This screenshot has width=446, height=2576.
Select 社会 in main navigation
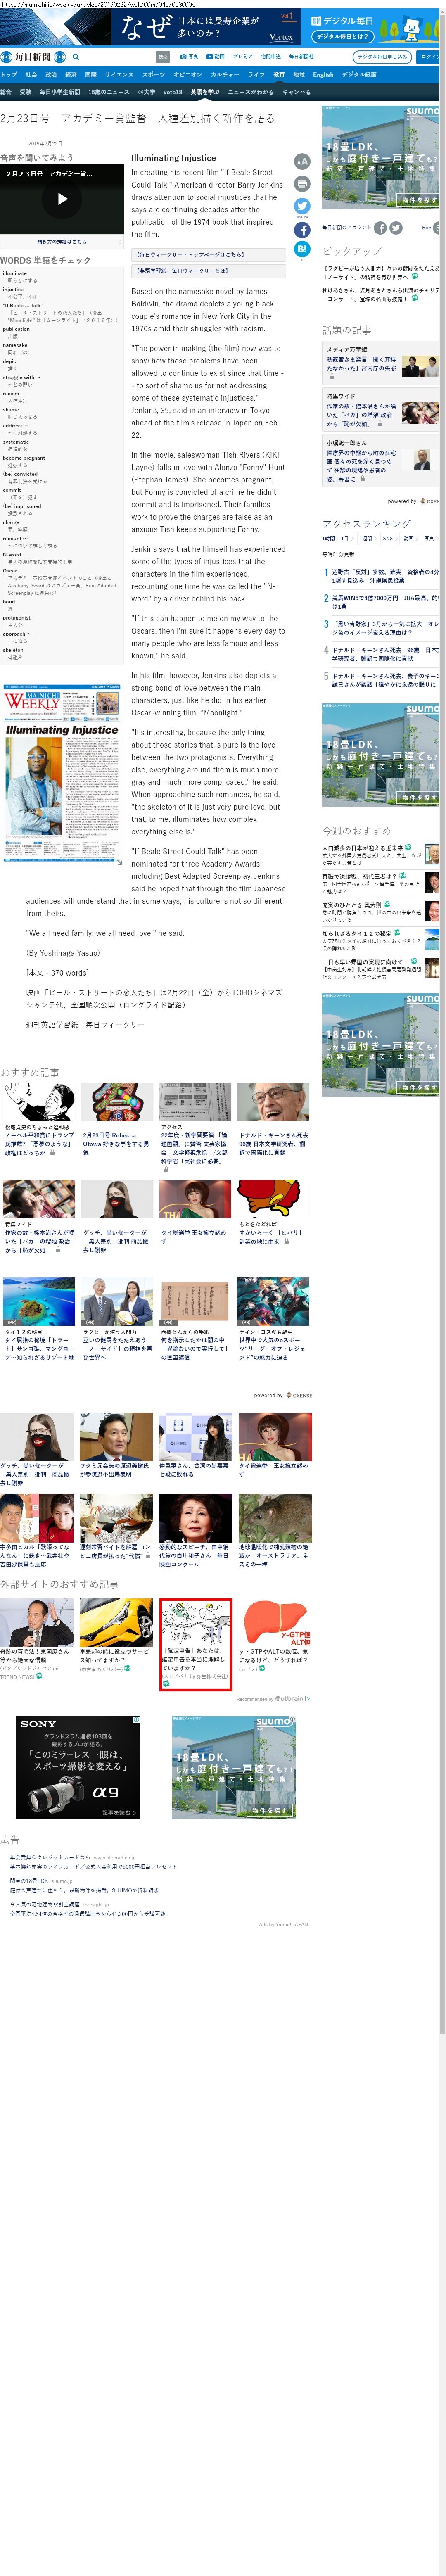(x=31, y=75)
